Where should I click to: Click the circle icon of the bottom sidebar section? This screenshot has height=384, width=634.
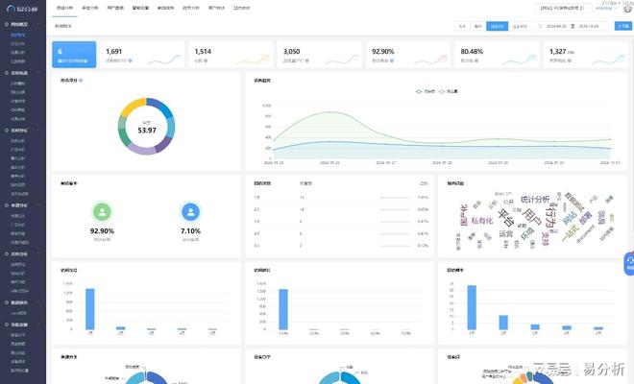click(x=7, y=324)
